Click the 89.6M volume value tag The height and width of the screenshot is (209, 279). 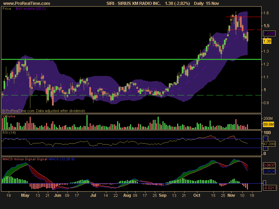(x=268, y=124)
